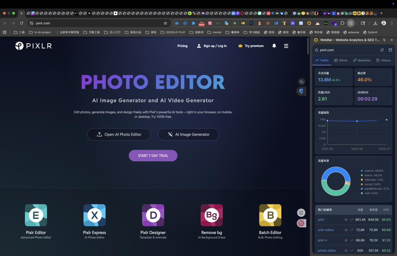Expand the 学习做站 bookmark folder
Viewport: 397px width, 256px height.
[x=252, y=32]
